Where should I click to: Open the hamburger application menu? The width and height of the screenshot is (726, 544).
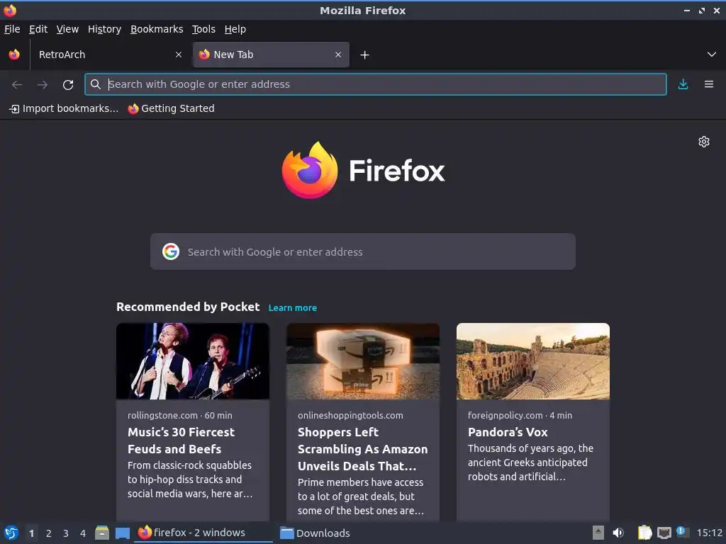coord(708,84)
